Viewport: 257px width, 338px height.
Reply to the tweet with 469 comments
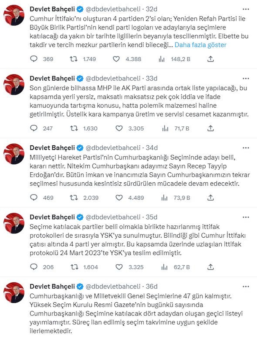(34, 197)
